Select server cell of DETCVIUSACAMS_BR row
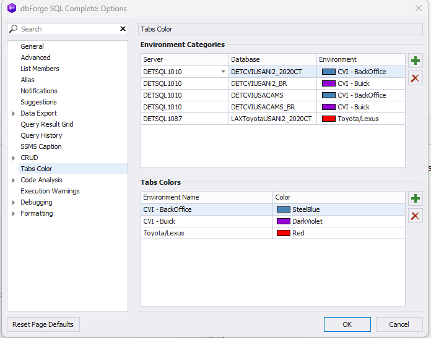Viewport: 431px width, 338px height. (x=185, y=107)
